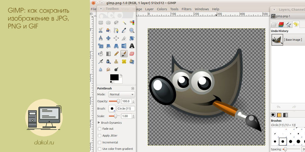Select the Ink tool
Viewport: 305px width, 152px height.
[x=108, y=61]
